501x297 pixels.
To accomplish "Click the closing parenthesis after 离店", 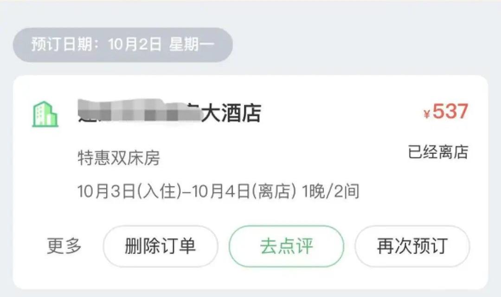I will pos(294,191).
